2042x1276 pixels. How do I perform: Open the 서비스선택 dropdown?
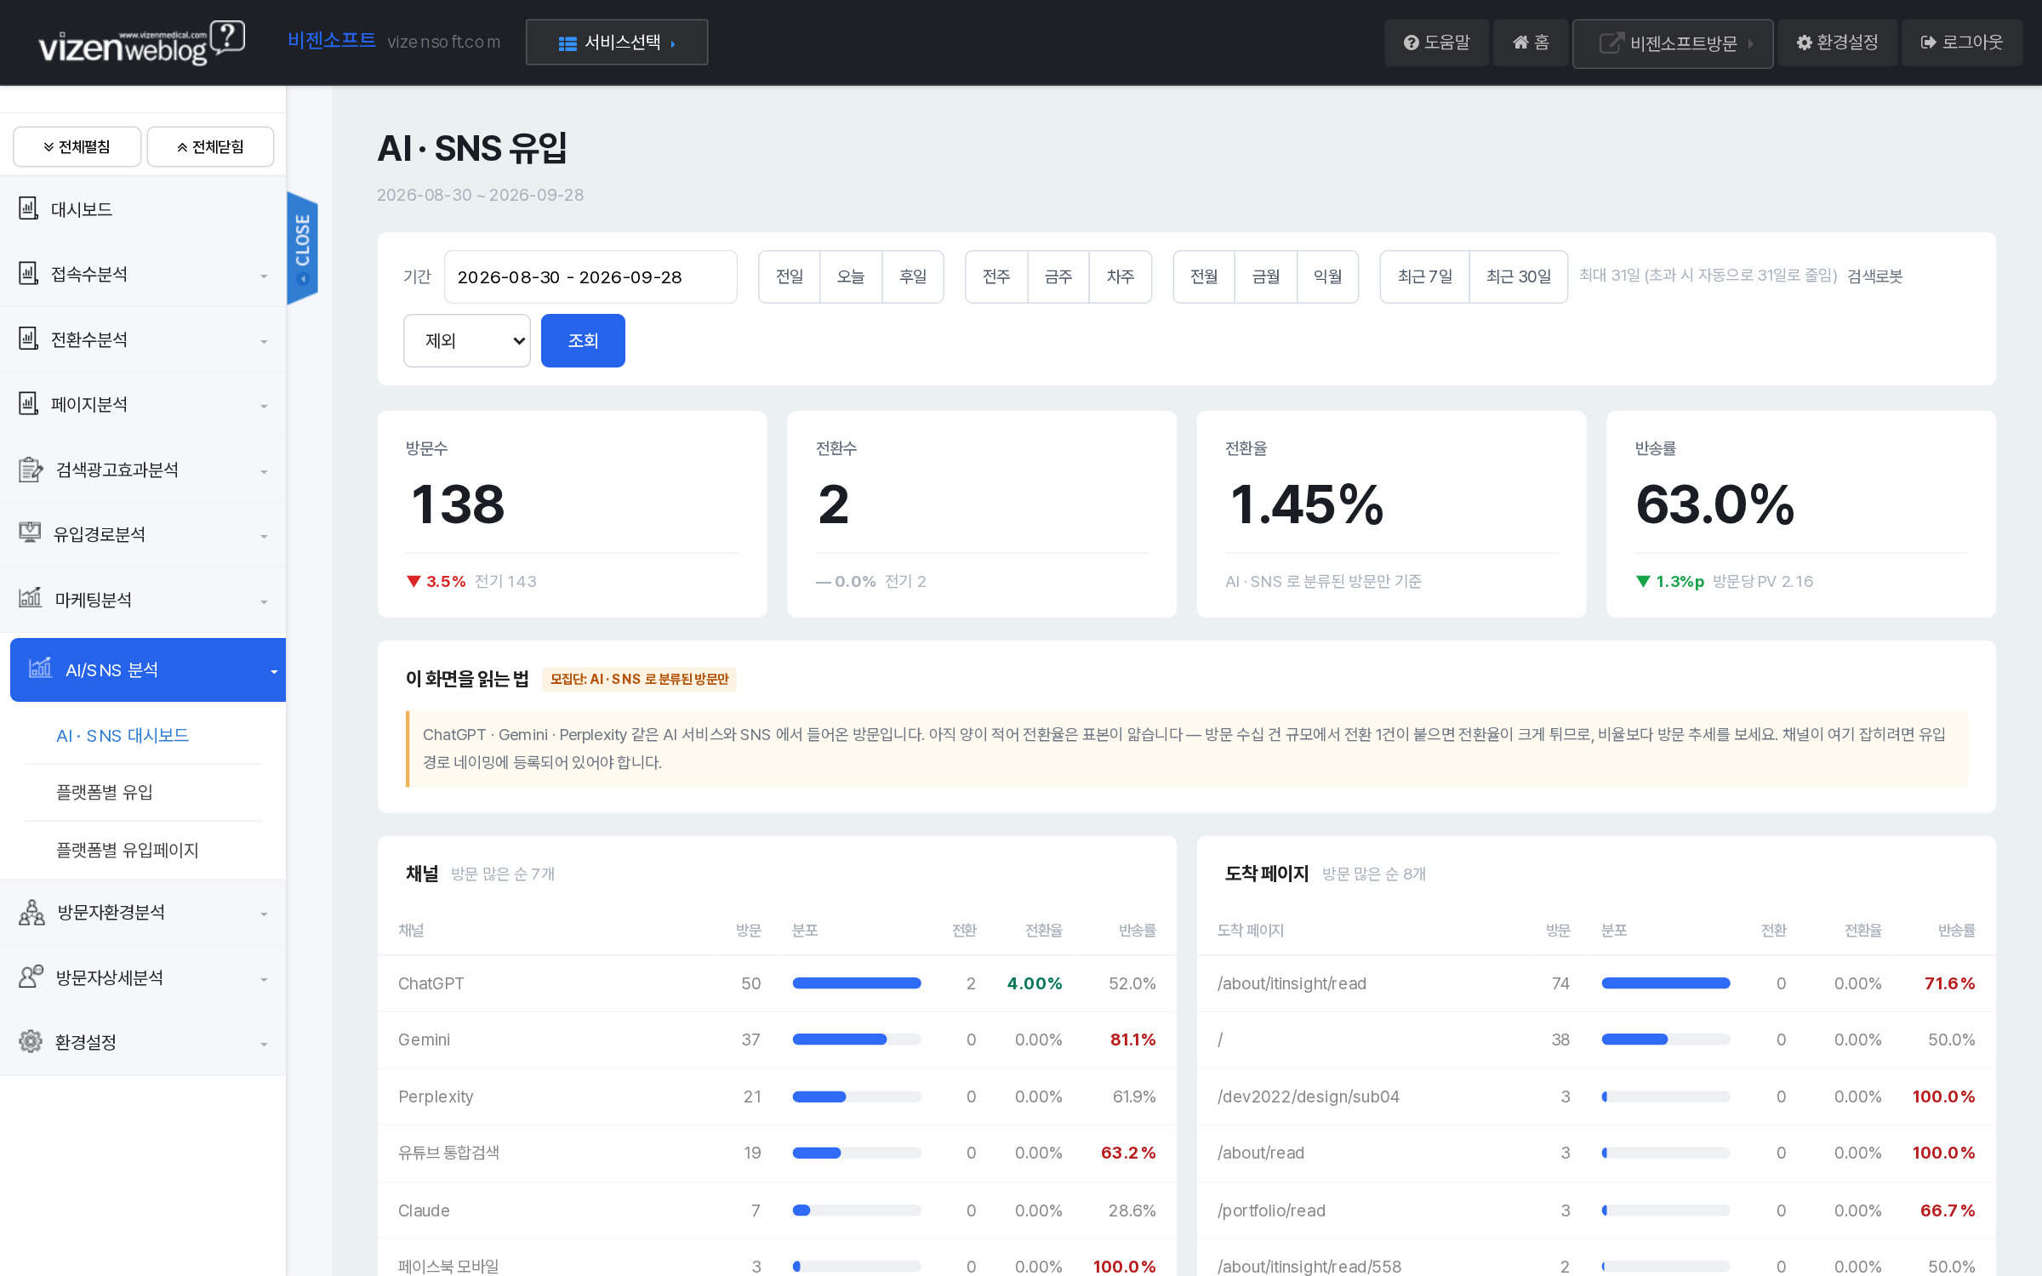pos(617,43)
